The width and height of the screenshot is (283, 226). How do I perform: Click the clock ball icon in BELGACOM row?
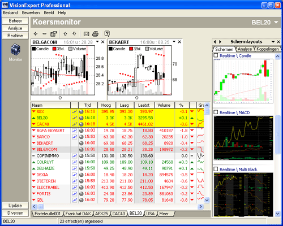click(x=82, y=150)
